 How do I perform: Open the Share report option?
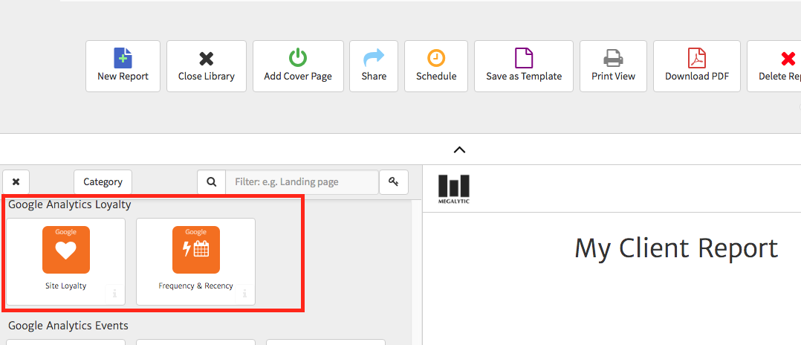[374, 66]
